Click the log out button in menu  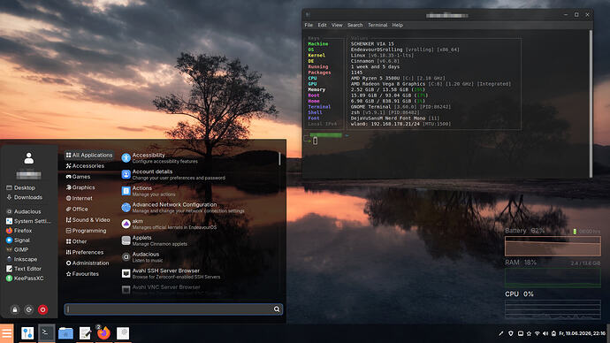29,310
